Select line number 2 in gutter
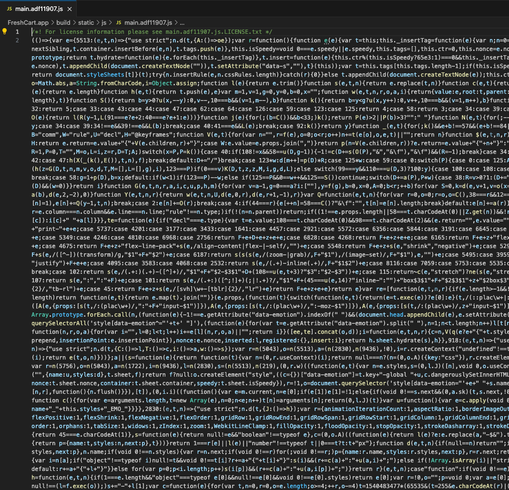Viewport: 509px width, 490px height. 17,40
